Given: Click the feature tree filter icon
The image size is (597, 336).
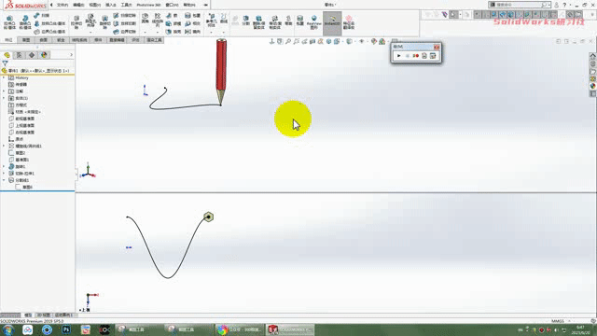Looking at the screenshot, I should pyautogui.click(x=5, y=63).
